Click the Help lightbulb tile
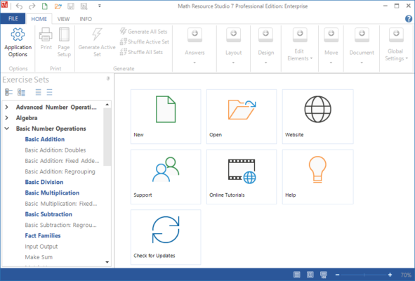Viewport: 415px width, 281px height. (x=317, y=176)
